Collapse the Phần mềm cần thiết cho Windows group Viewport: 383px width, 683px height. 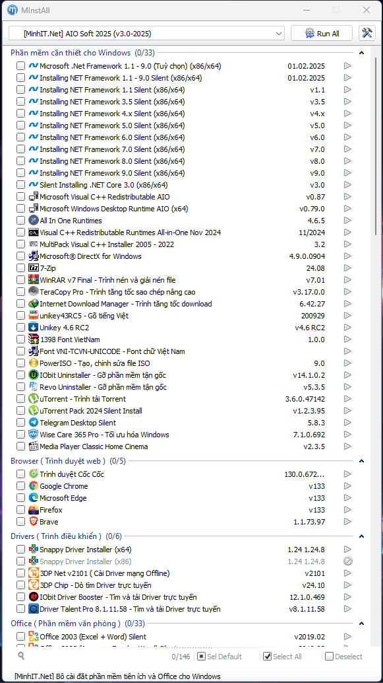(361, 53)
